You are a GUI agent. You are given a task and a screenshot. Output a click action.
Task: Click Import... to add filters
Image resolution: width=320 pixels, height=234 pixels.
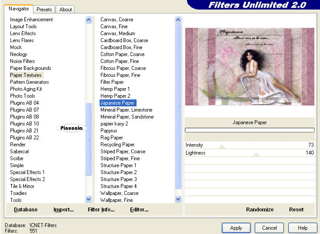point(63,210)
